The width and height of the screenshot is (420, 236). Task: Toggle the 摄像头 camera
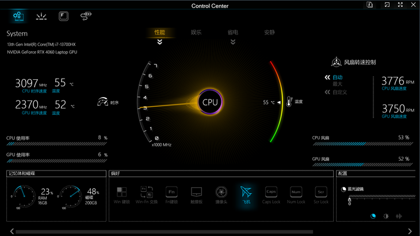coord(222,195)
